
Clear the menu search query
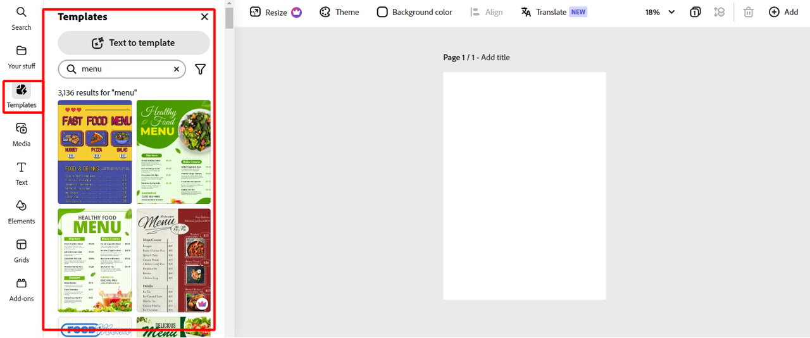[177, 69]
